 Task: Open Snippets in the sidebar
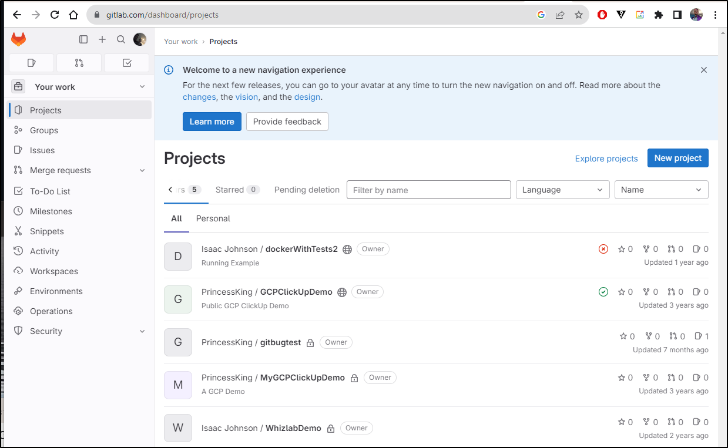(80, 231)
